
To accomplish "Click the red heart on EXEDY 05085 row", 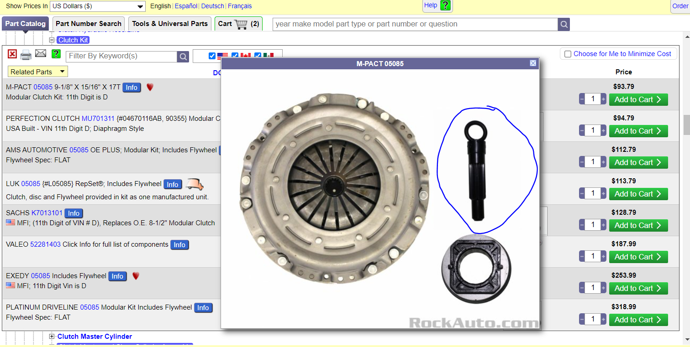I will click(x=136, y=275).
